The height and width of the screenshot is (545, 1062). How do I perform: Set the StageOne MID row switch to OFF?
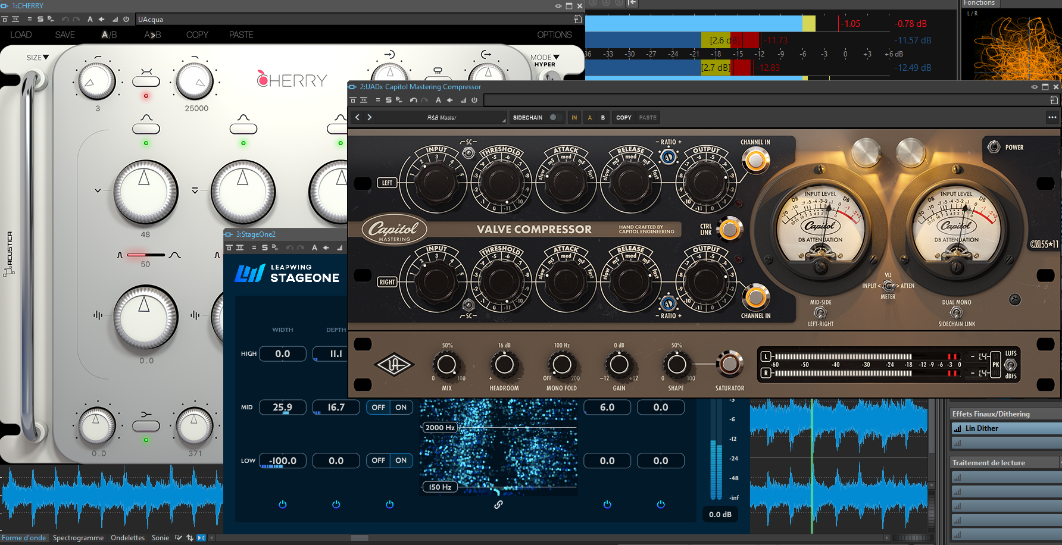click(x=378, y=408)
